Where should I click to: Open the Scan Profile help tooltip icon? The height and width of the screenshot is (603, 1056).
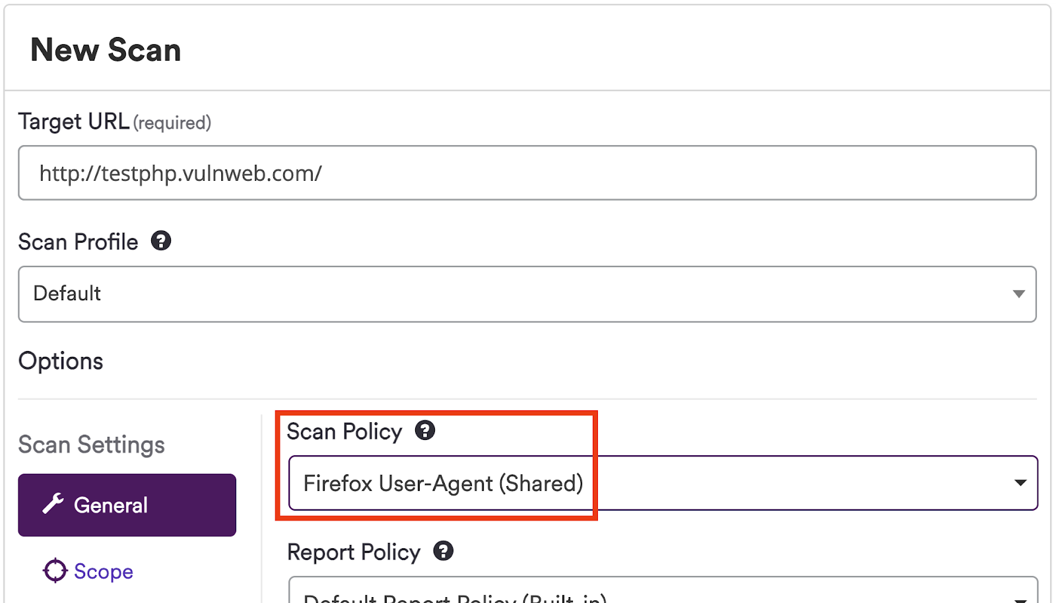[162, 241]
